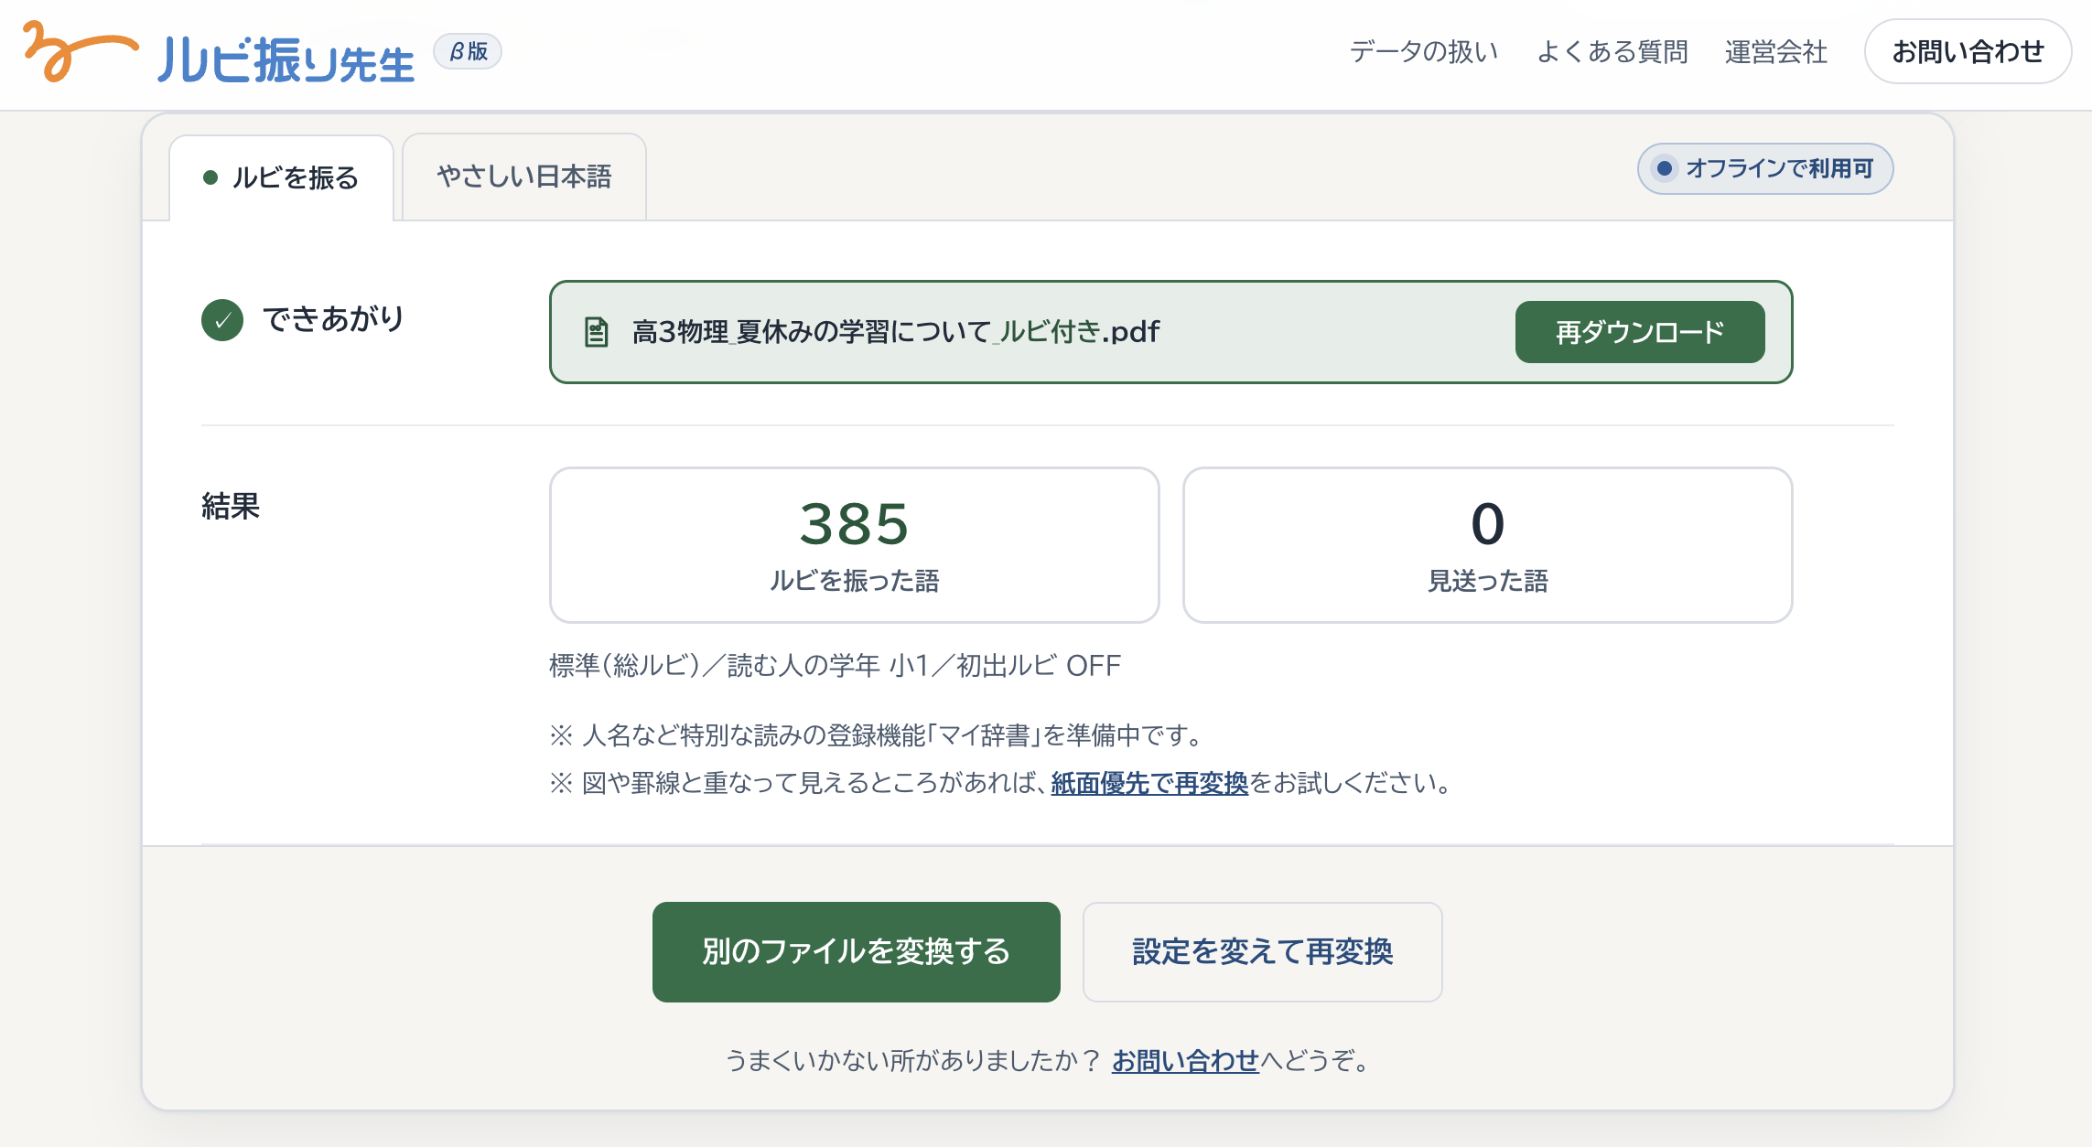Click the 385 ルビを振った語 card
This screenshot has width=2092, height=1147.
855,545
